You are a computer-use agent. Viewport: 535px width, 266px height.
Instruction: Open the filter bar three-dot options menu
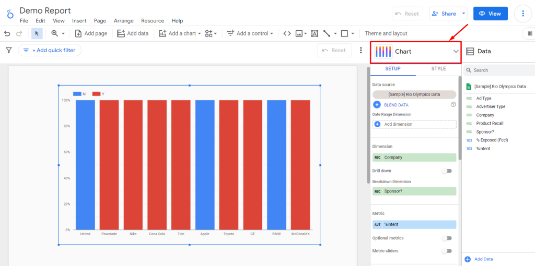tap(361, 51)
